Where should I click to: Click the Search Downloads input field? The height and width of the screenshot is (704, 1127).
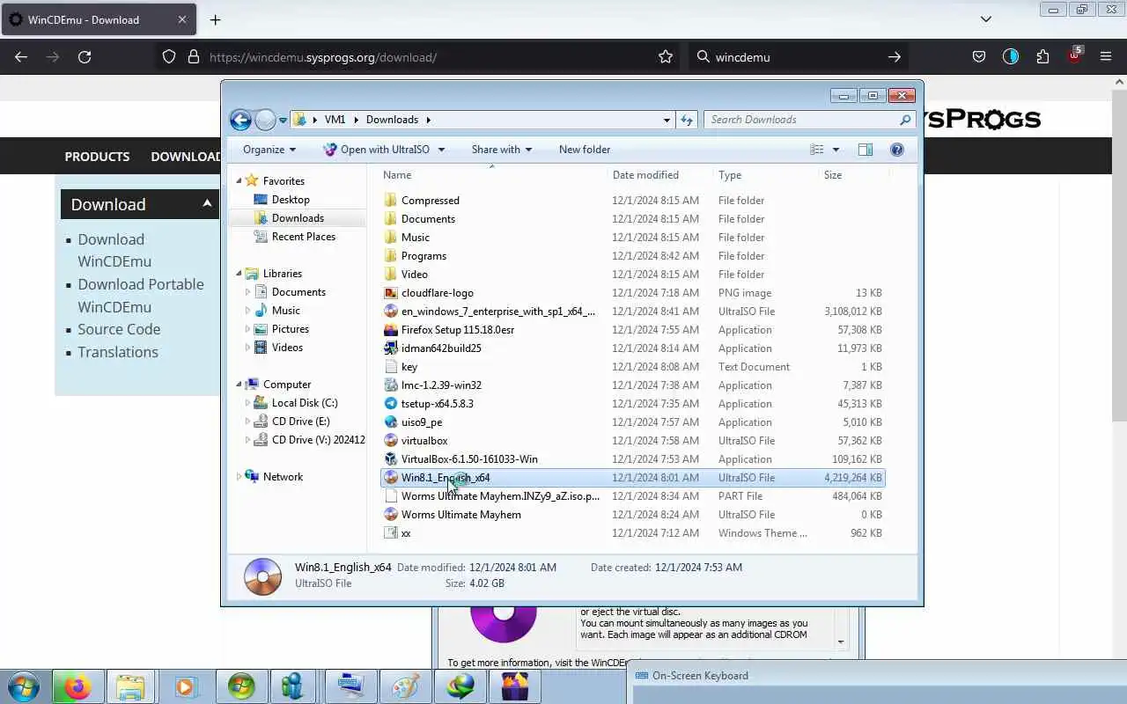(x=799, y=120)
